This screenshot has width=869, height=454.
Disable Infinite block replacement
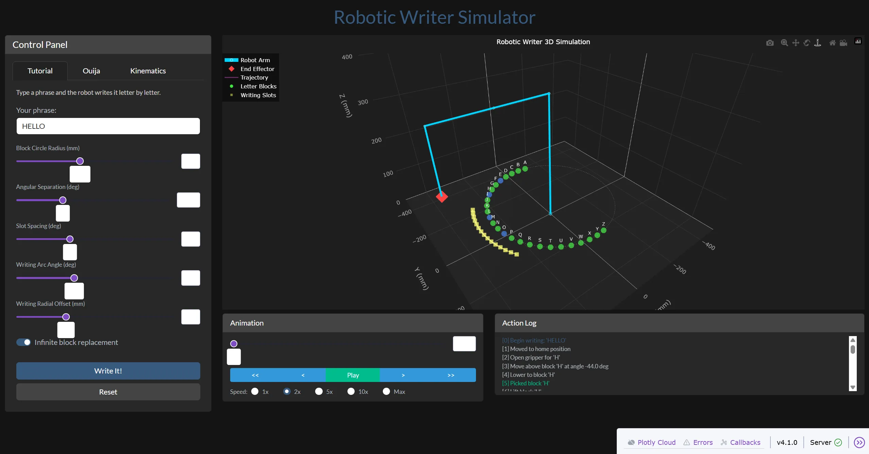pos(23,342)
